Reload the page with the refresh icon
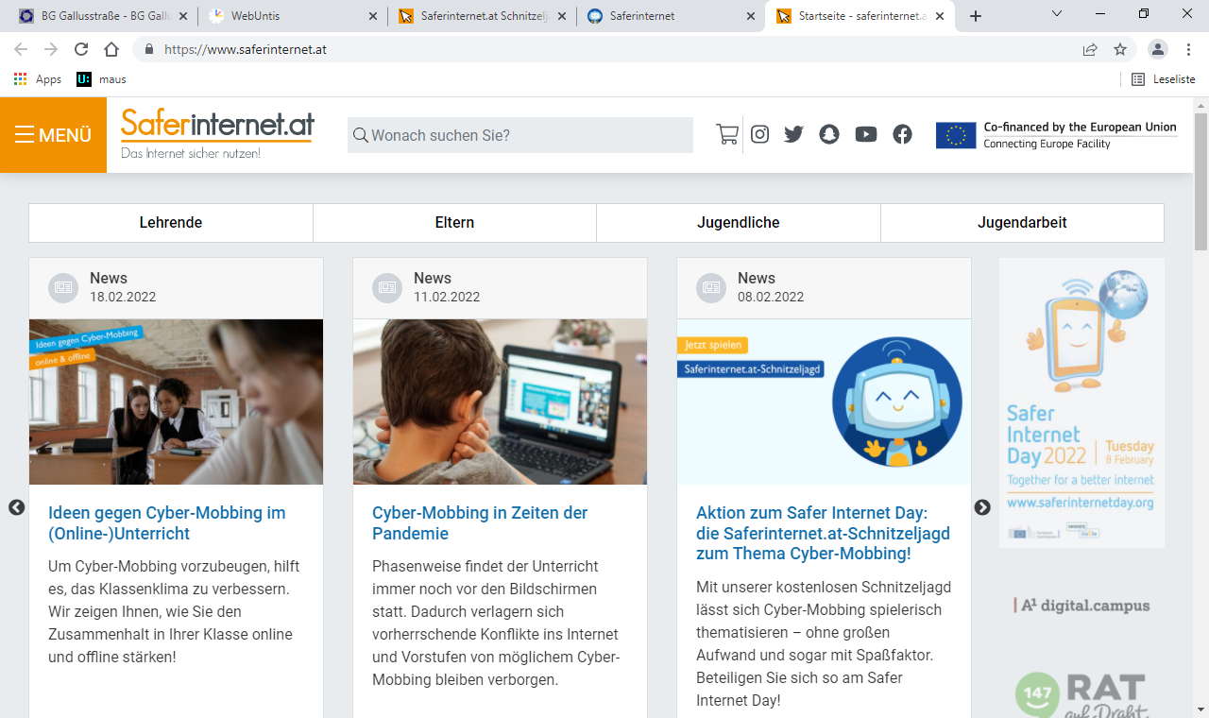The width and height of the screenshot is (1209, 718). 81,49
